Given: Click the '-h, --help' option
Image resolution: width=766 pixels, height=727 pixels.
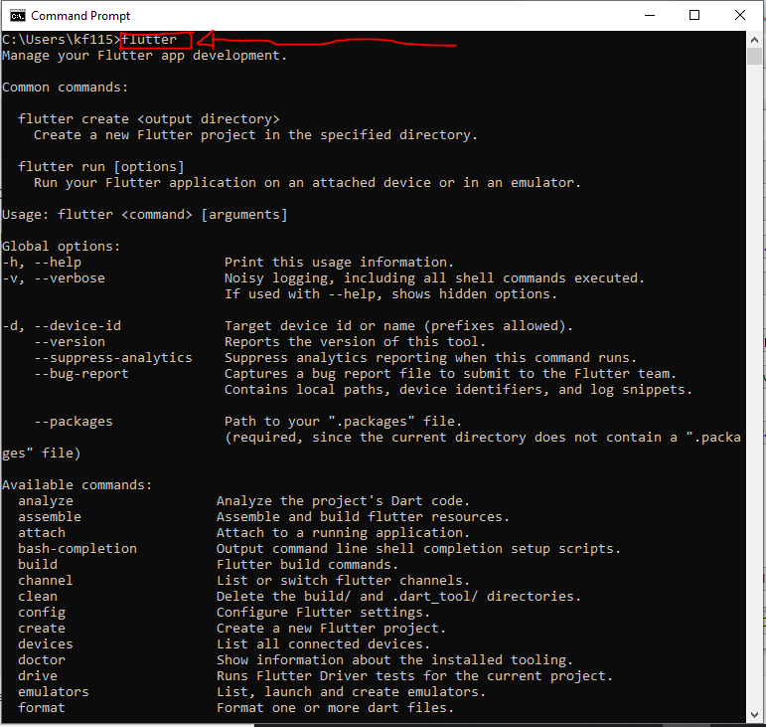Looking at the screenshot, I should pyautogui.click(x=42, y=263).
